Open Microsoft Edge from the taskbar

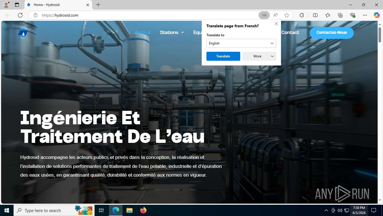pyautogui.click(x=116, y=210)
